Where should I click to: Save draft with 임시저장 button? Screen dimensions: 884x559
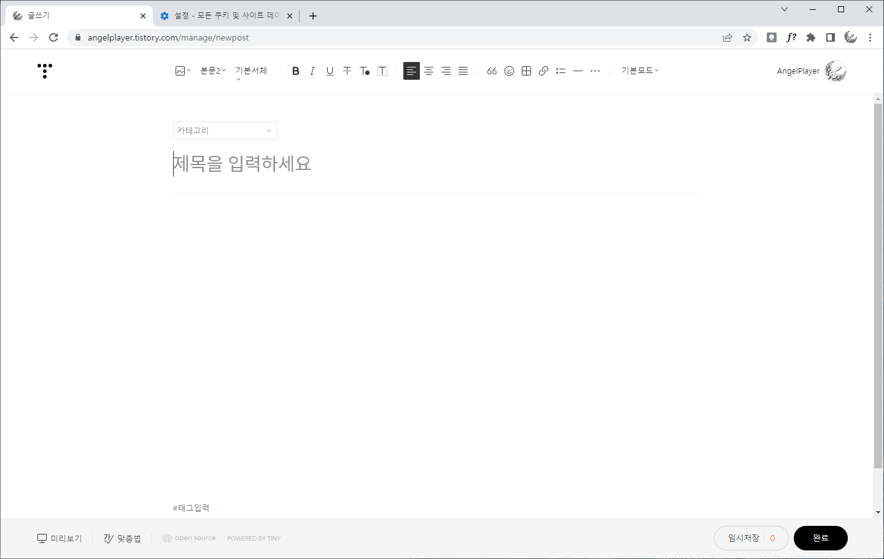[x=743, y=538]
